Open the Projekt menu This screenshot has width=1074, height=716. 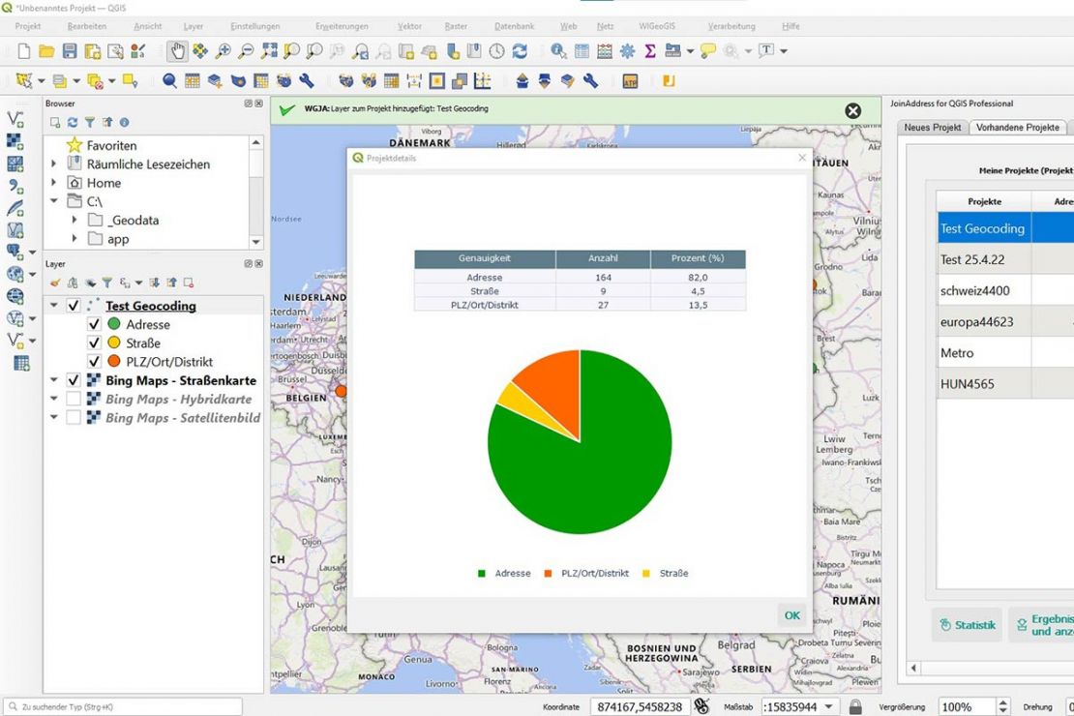(x=28, y=26)
